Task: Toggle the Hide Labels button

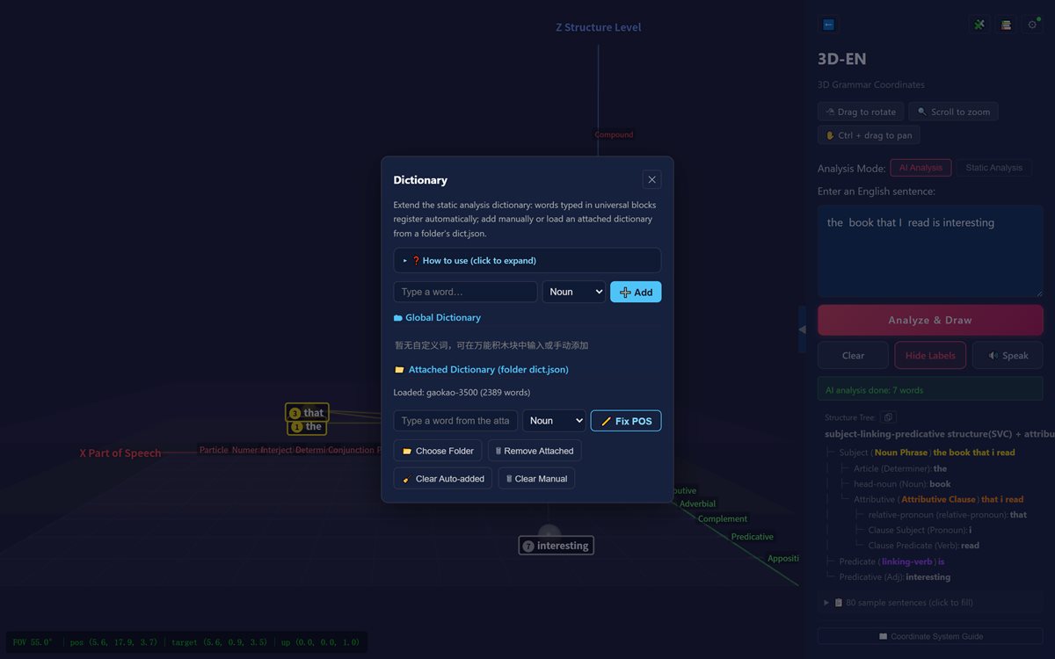Action: click(x=930, y=355)
